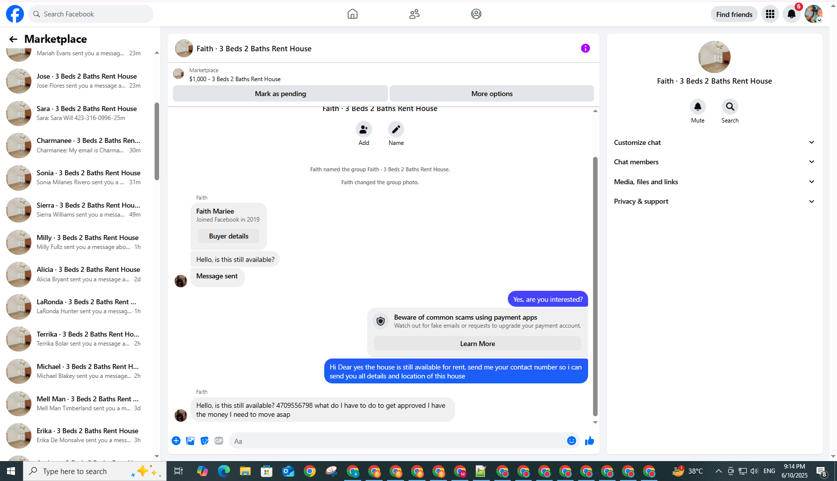
Task: Open the Groups icon in top navigation
Action: coord(476,14)
